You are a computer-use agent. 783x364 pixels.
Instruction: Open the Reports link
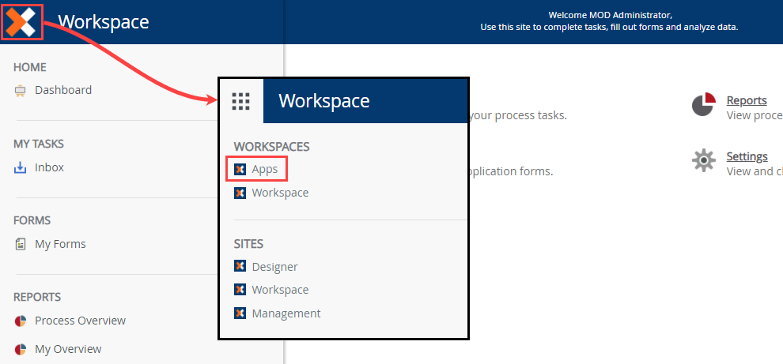click(747, 100)
